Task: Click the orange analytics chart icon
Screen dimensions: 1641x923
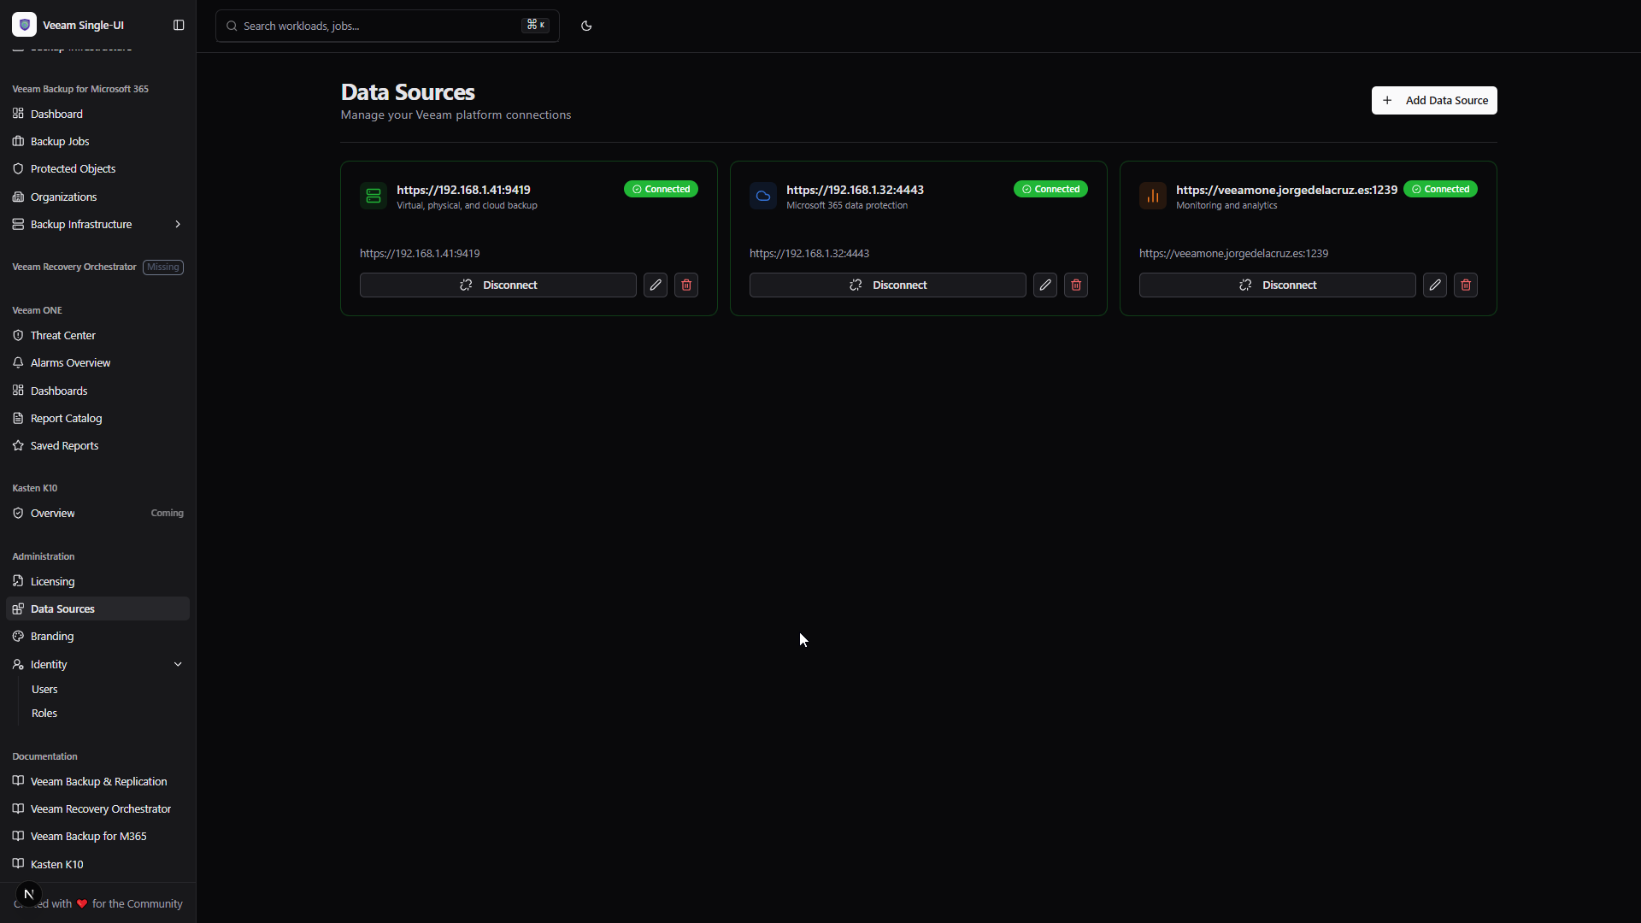Action: coord(1153,196)
